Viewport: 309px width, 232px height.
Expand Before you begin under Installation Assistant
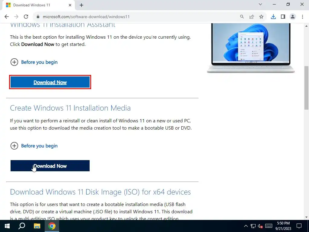coord(34,62)
